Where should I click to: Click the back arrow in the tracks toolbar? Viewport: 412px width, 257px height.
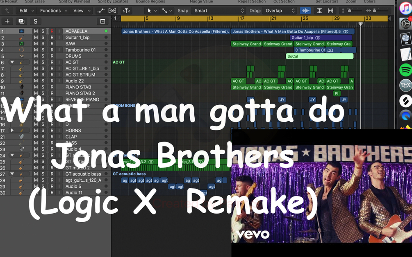point(7,11)
